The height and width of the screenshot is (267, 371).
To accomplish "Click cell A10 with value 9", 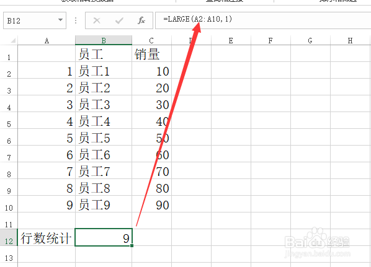I will 47,204.
